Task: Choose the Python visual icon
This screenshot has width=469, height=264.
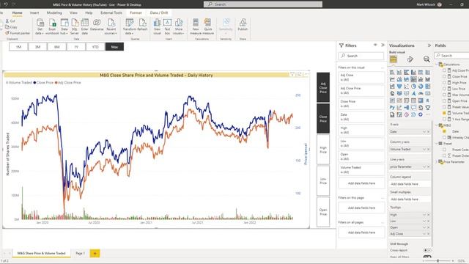Action: 392,108
